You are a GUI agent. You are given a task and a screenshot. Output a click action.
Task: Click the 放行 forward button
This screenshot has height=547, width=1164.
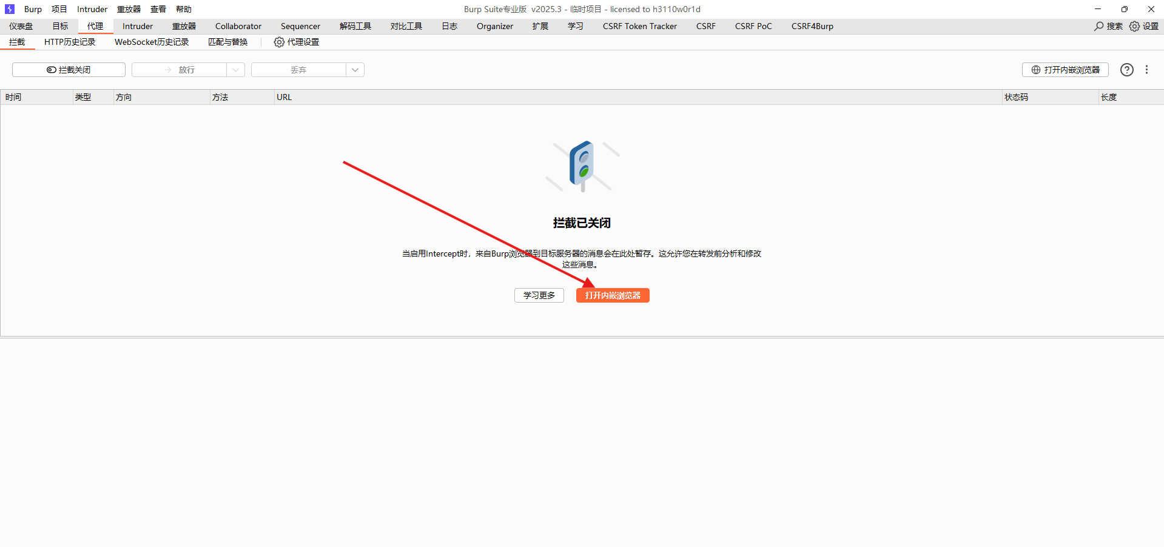[179, 70]
